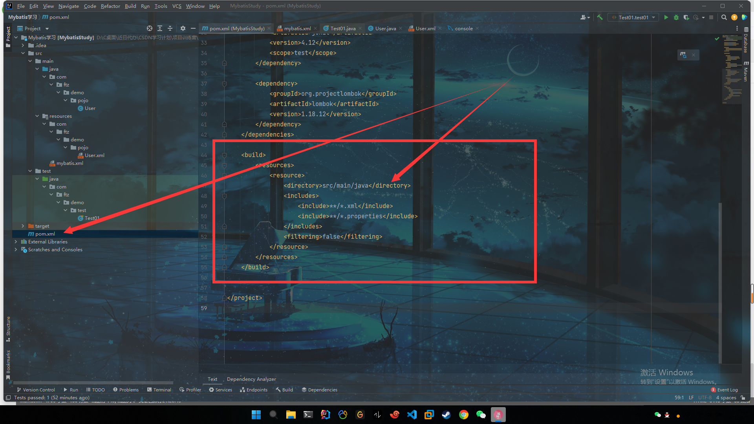Click the Event Log icon in status bar
754x424 pixels.
click(716, 389)
